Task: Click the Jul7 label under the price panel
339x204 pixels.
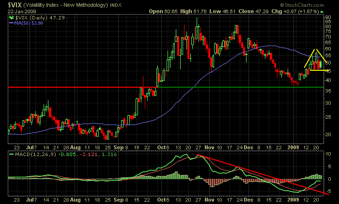Action: (x=31, y=147)
